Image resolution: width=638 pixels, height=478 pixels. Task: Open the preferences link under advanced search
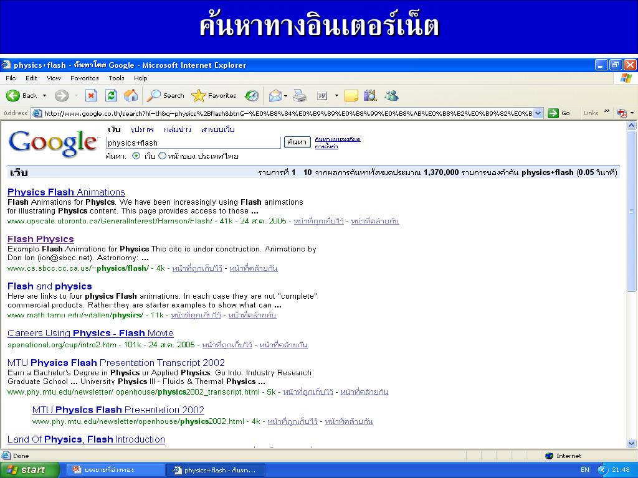(326, 147)
